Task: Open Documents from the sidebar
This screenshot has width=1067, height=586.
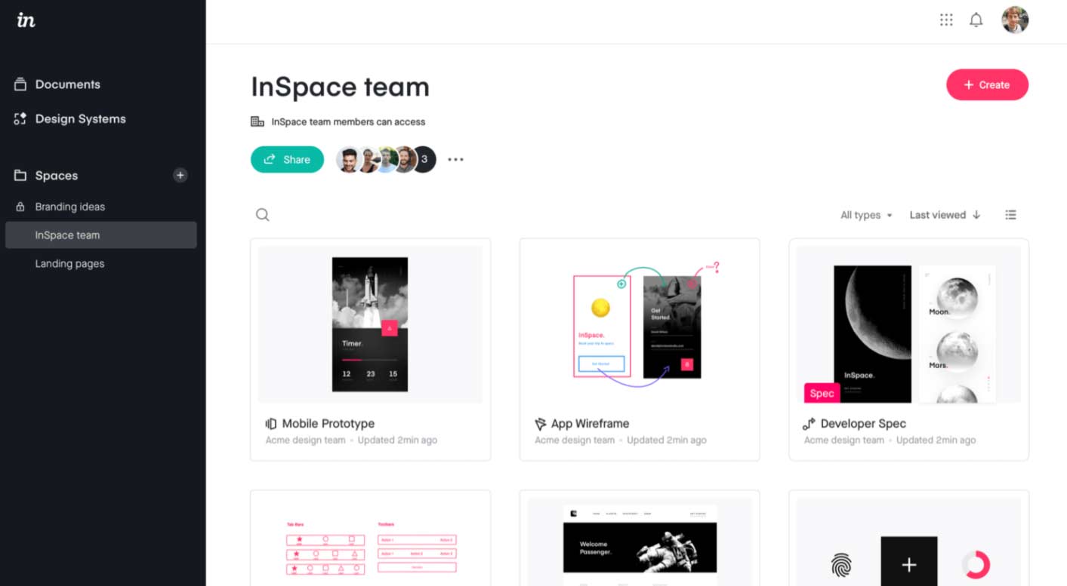Action: (68, 84)
